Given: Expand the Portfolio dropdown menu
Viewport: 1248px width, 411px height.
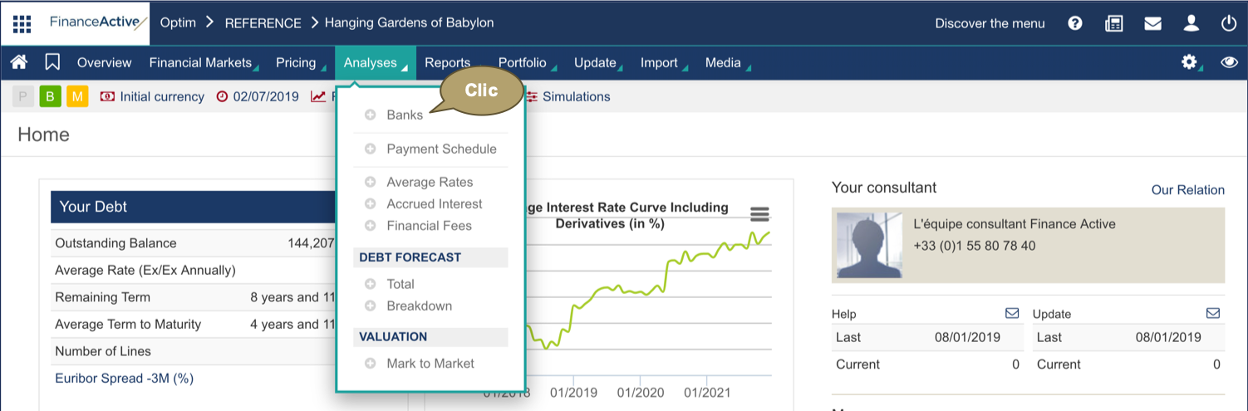Looking at the screenshot, I should pyautogui.click(x=523, y=62).
